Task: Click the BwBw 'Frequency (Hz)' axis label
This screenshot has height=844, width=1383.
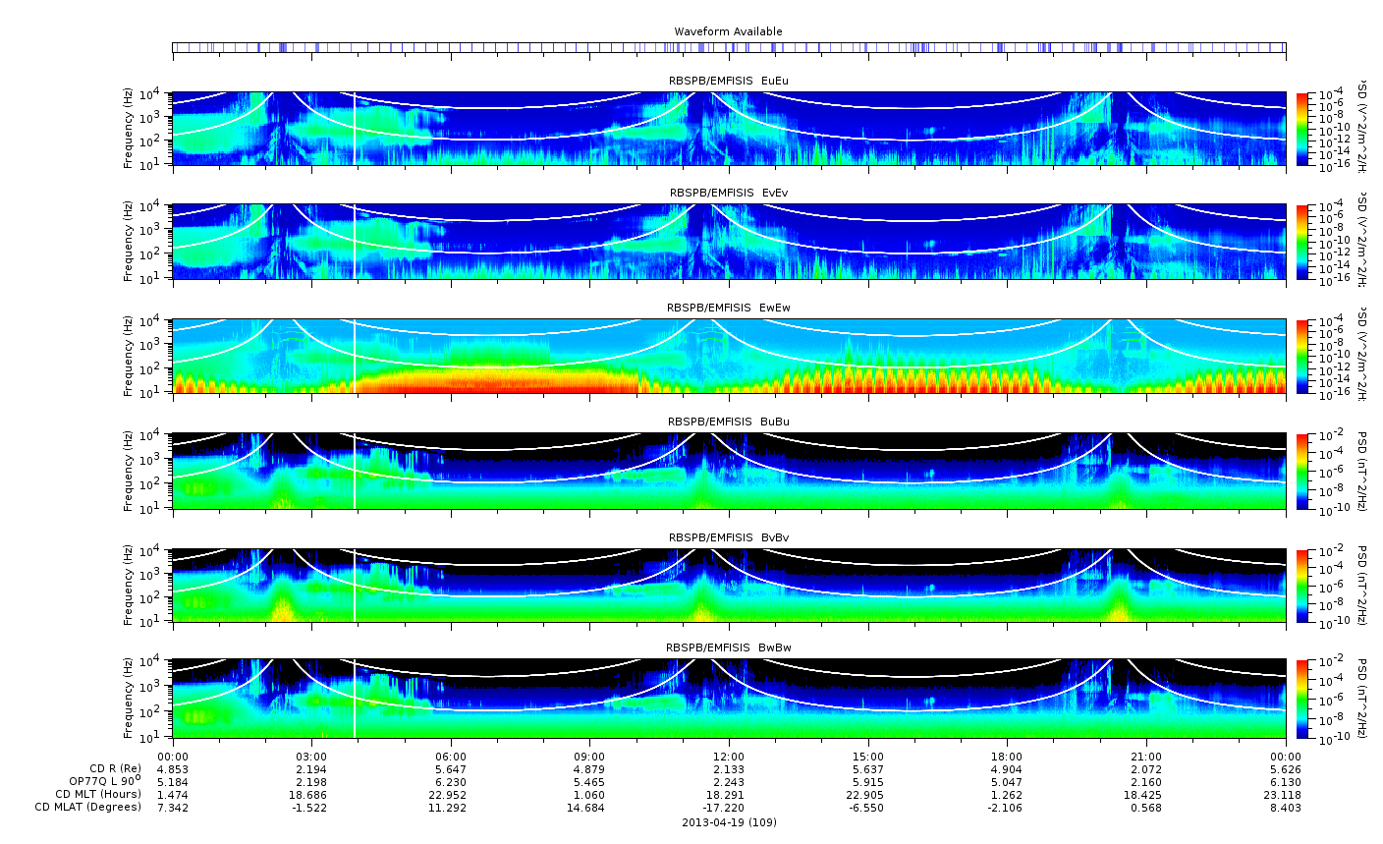Action: pyautogui.click(x=129, y=699)
